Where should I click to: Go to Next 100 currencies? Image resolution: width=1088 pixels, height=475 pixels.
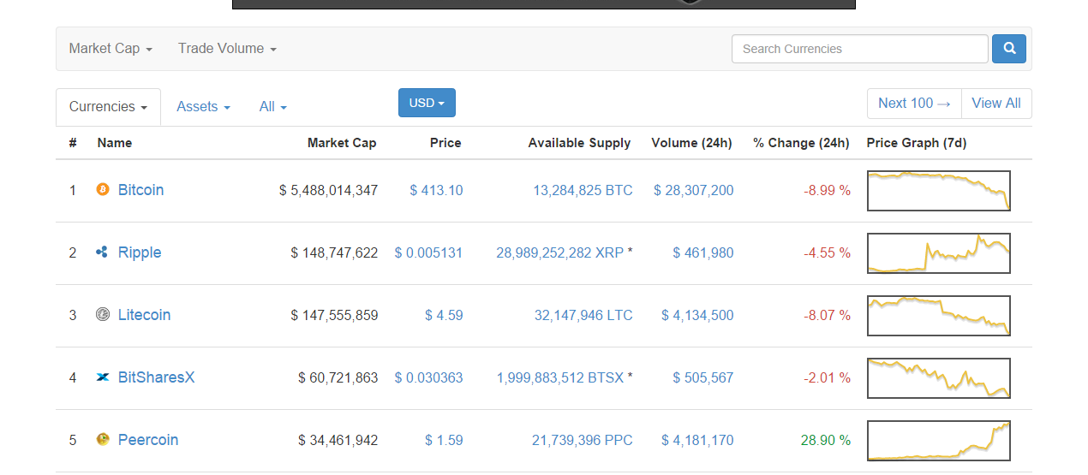(914, 104)
